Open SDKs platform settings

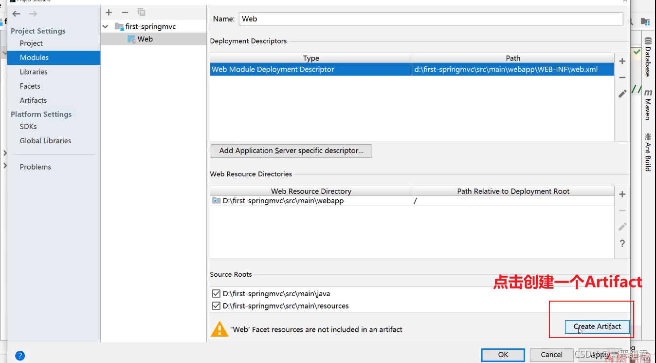pos(28,126)
